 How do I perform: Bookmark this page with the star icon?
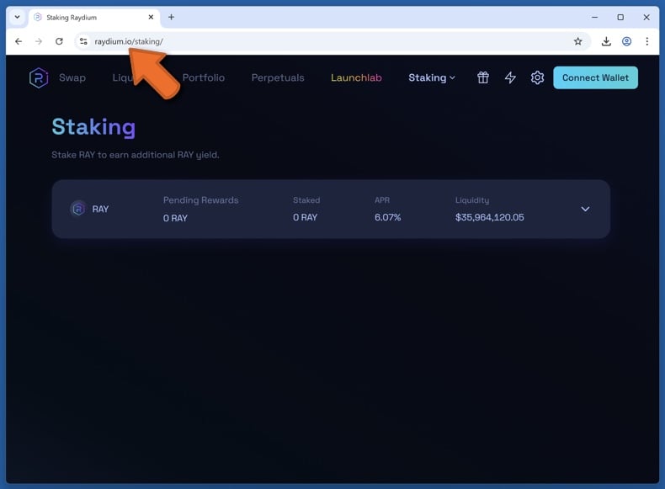[577, 41]
